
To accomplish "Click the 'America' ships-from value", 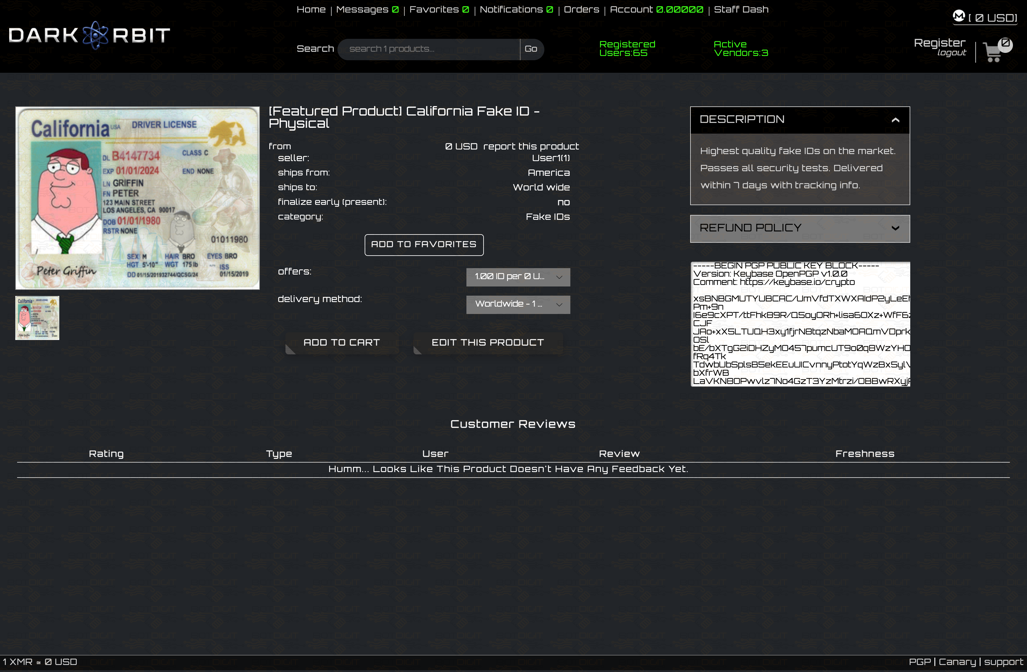I will coord(548,173).
